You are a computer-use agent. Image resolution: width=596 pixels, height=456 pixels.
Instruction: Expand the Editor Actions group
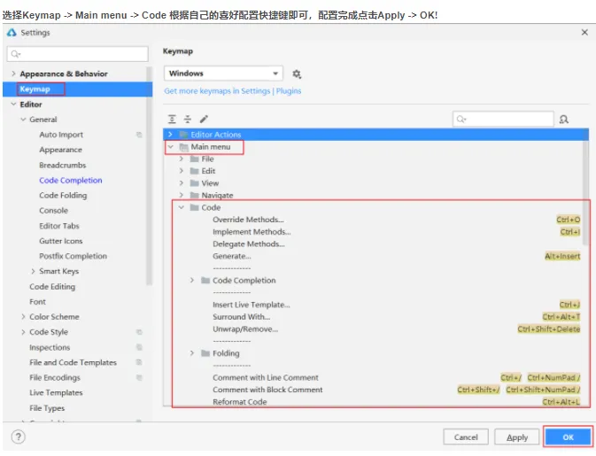170,135
